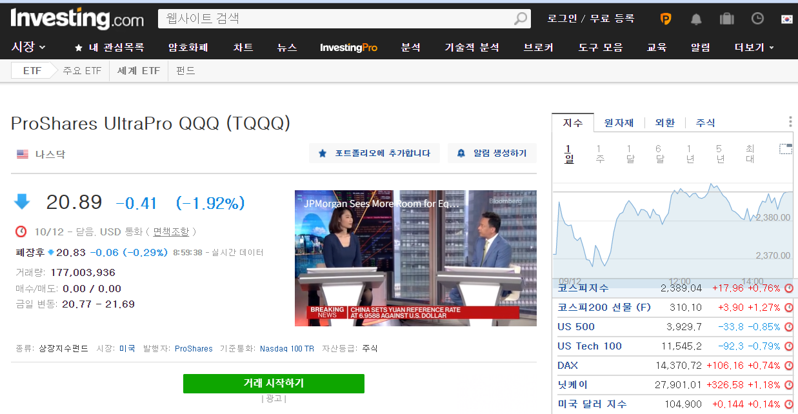
Task: Open the Investing.com logo home link
Action: [77, 19]
